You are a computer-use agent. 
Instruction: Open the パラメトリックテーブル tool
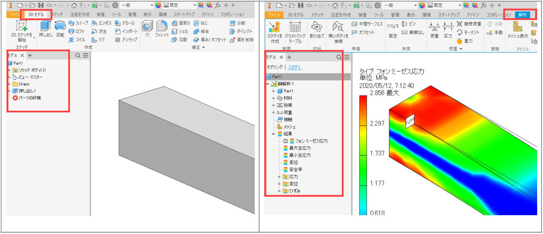pos(295,28)
